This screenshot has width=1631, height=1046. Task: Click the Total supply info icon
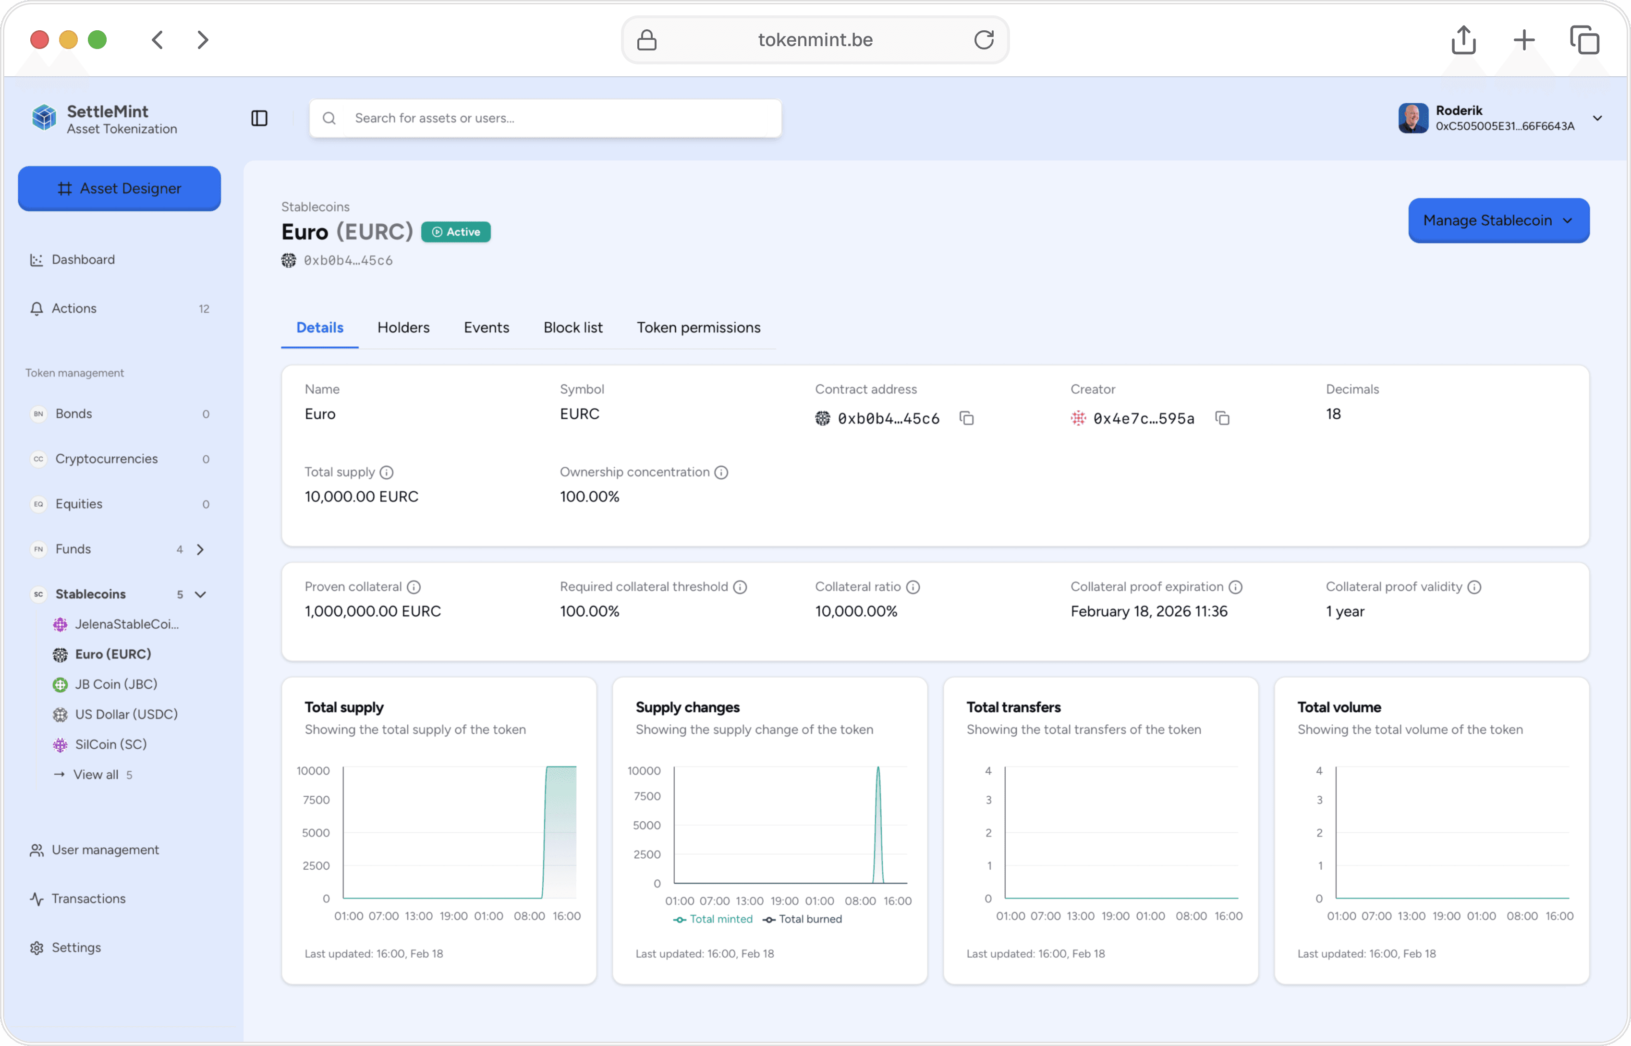click(x=387, y=472)
